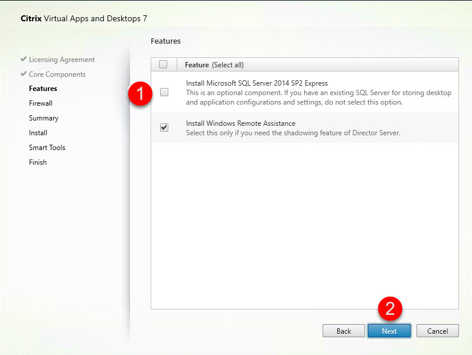Click the Licensing Agreement checkmark icon
This screenshot has height=355, width=472.
point(24,58)
